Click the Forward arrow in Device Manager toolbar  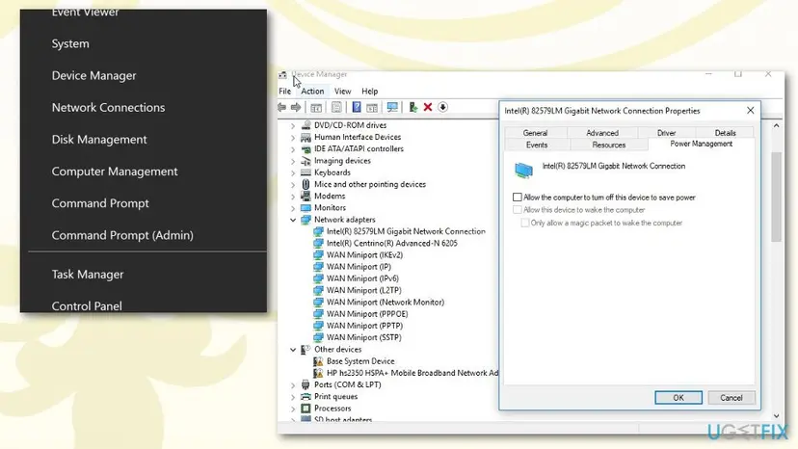pyautogui.click(x=296, y=107)
